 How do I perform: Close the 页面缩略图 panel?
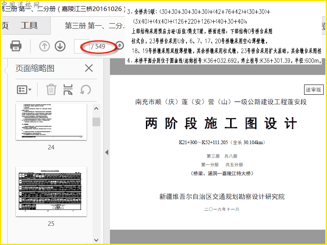[x=89, y=68]
